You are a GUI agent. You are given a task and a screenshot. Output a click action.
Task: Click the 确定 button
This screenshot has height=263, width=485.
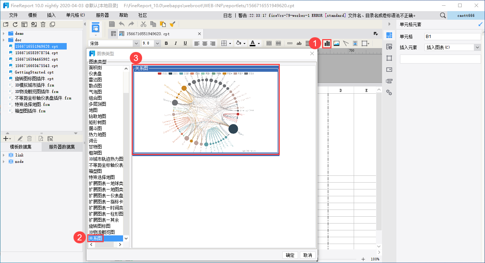coord(290,255)
